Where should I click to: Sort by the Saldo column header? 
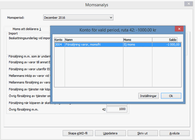click(166, 39)
